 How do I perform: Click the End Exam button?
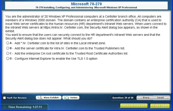pyautogui.click(x=160, y=106)
